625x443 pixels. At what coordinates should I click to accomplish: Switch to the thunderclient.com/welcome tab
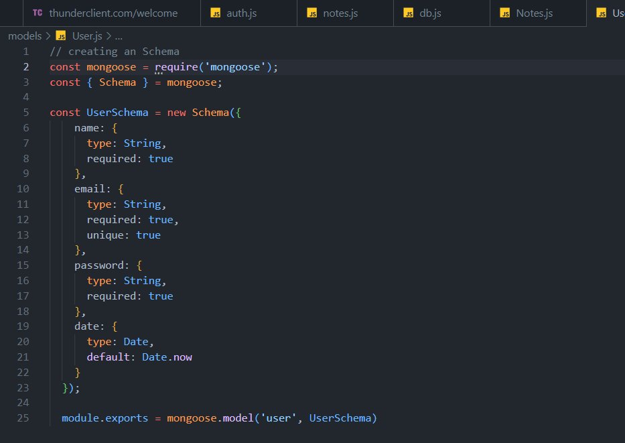112,13
